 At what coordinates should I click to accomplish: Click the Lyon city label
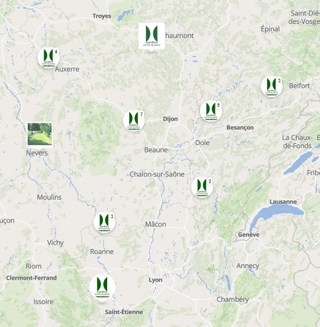[x=156, y=280]
